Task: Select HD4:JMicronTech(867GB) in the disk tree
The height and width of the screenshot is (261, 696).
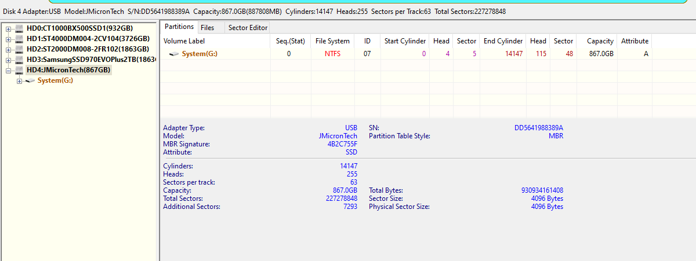Action: tap(68, 70)
